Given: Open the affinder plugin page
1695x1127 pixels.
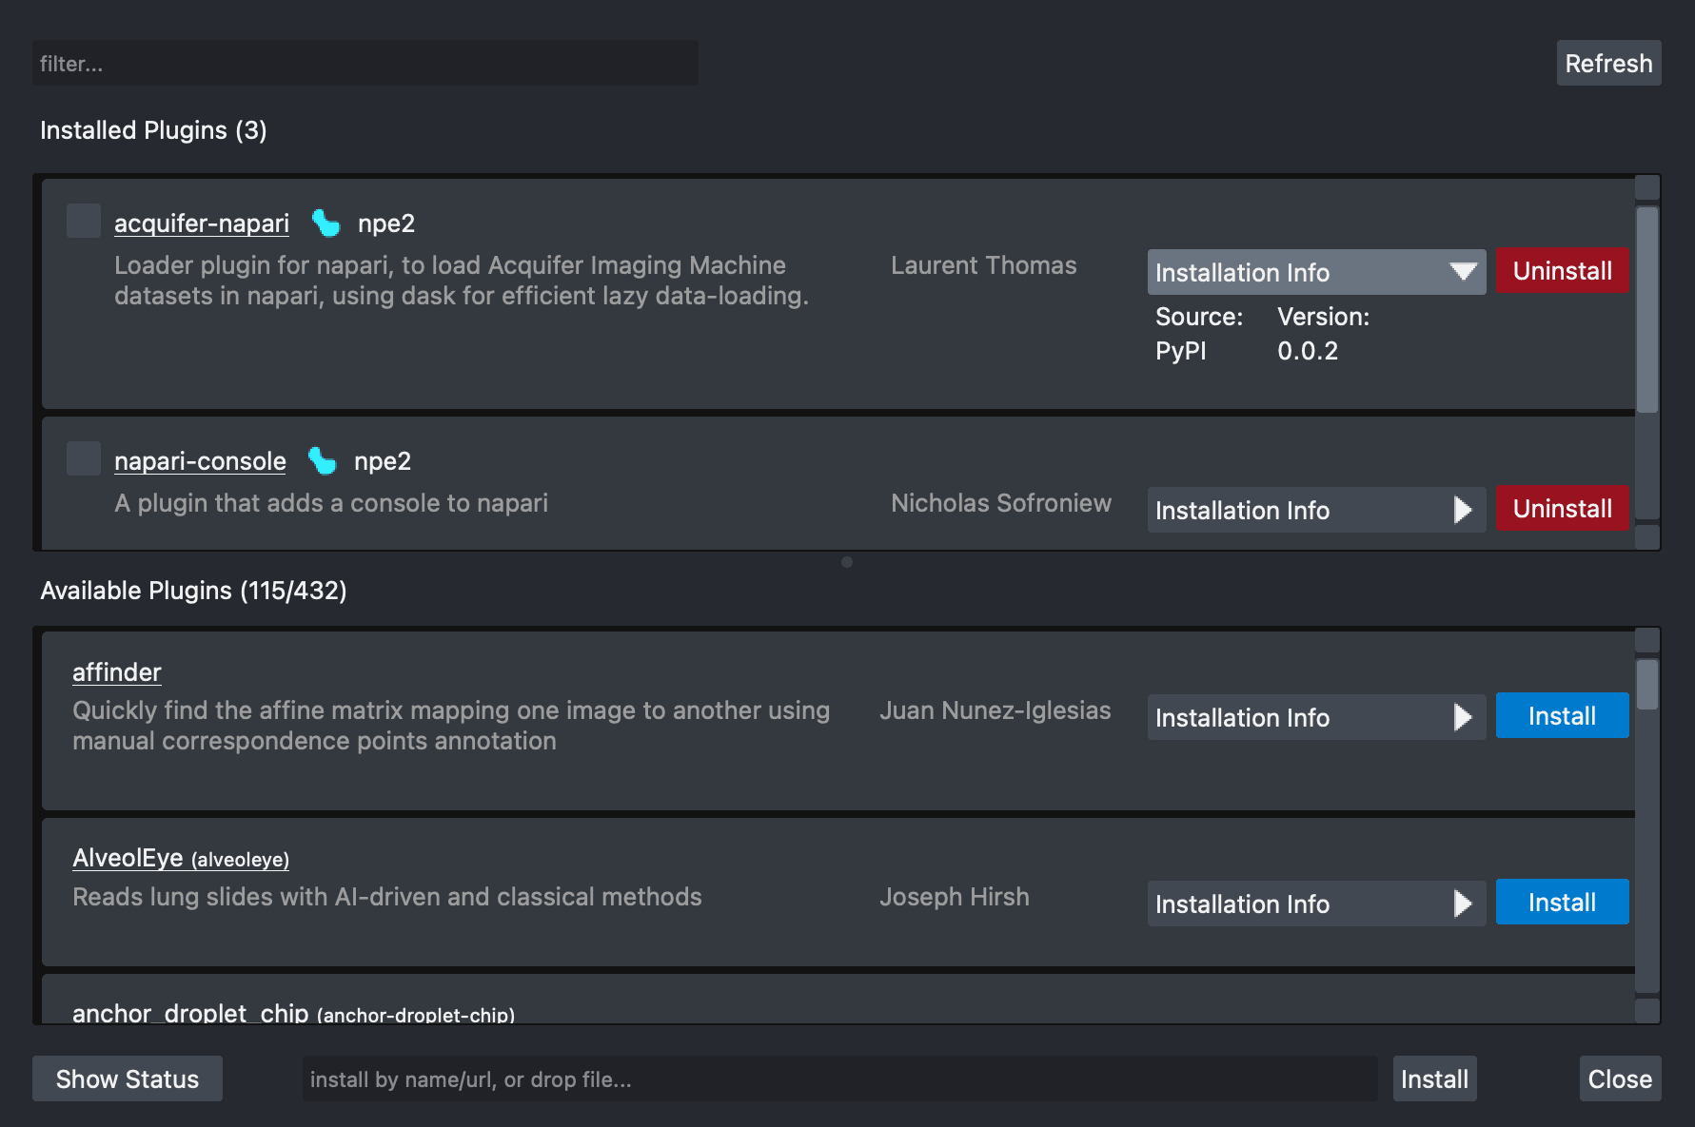Looking at the screenshot, I should (x=116, y=671).
